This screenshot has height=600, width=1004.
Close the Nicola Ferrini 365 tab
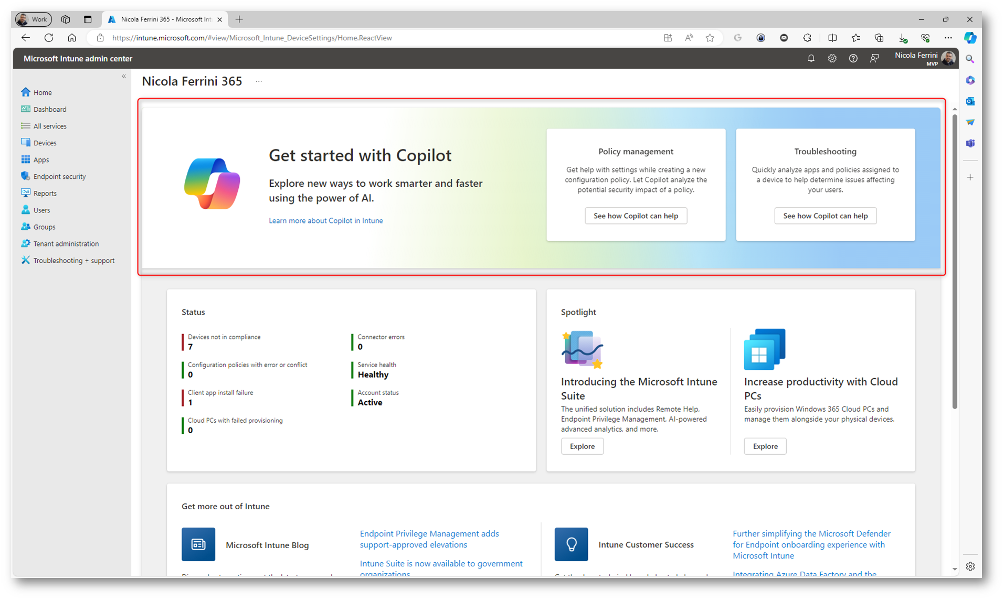click(219, 19)
